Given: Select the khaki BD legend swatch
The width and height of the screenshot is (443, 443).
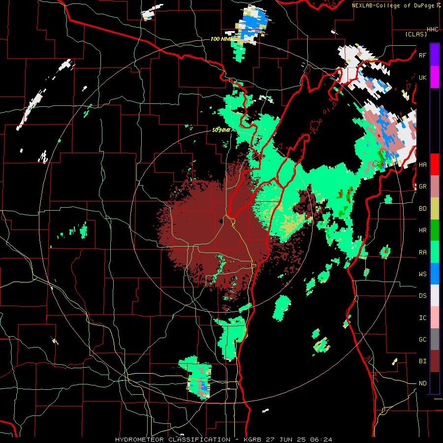Looking at the screenshot, I should [435, 208].
